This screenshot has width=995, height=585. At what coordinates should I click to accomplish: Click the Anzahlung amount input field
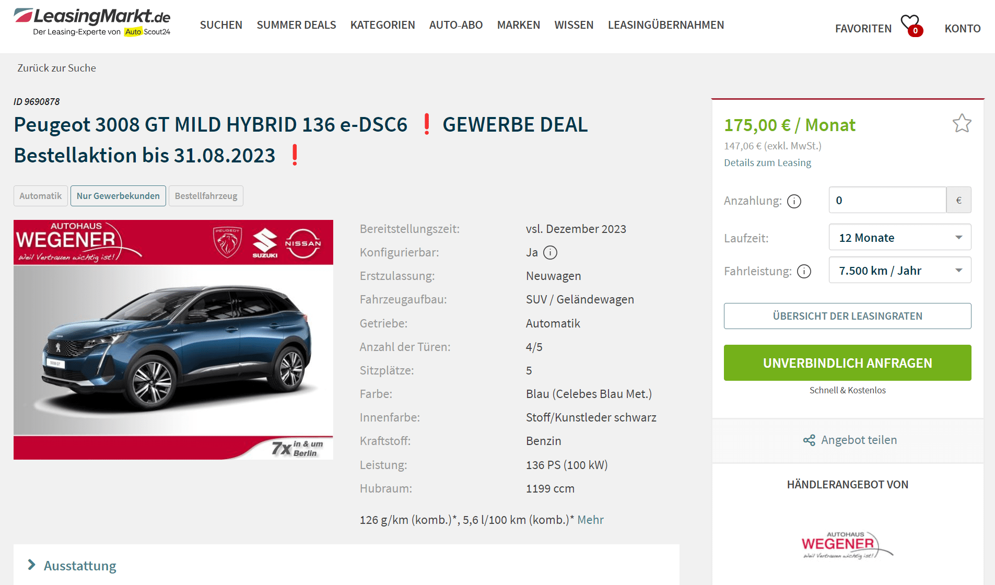tap(887, 200)
